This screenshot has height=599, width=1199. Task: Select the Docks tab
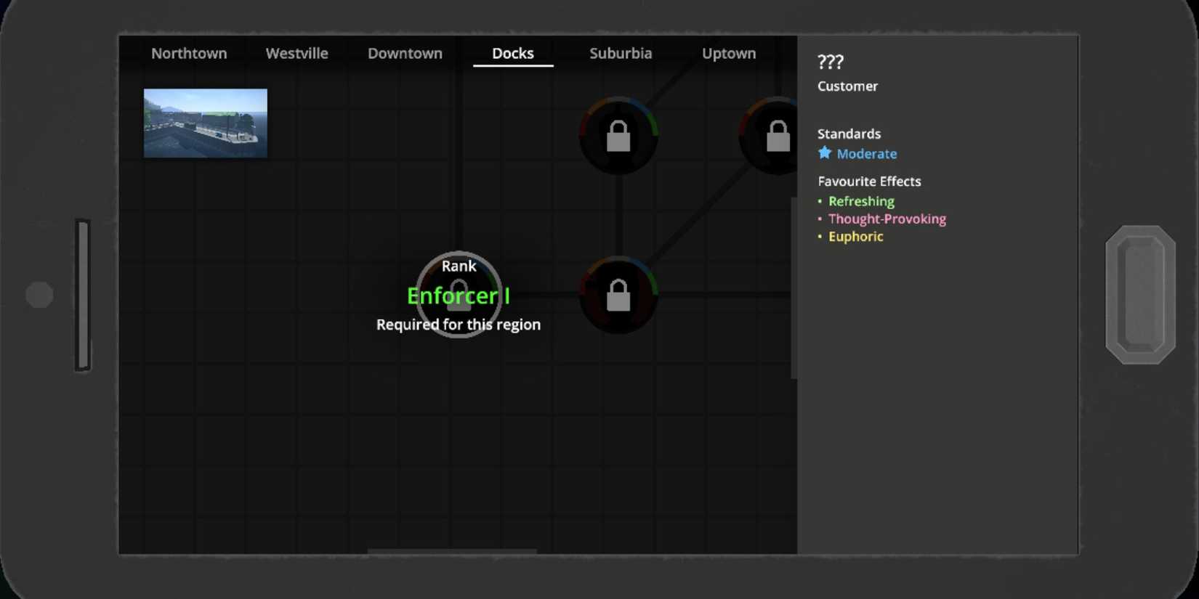tap(512, 54)
